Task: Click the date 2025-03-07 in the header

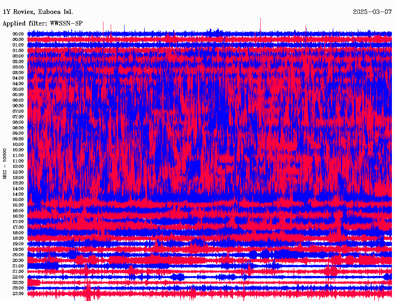Action: pos(372,12)
